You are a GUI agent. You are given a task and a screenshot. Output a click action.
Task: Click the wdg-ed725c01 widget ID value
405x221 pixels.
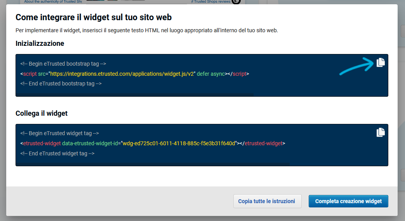click(179, 143)
